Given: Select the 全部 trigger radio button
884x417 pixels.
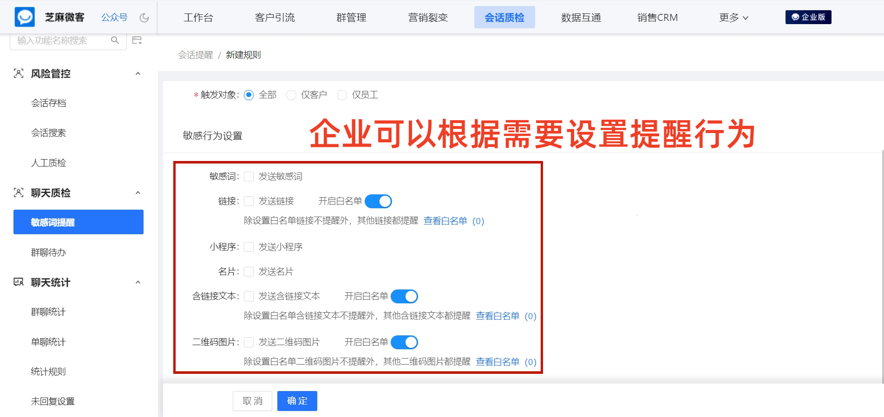Looking at the screenshot, I should click(249, 95).
